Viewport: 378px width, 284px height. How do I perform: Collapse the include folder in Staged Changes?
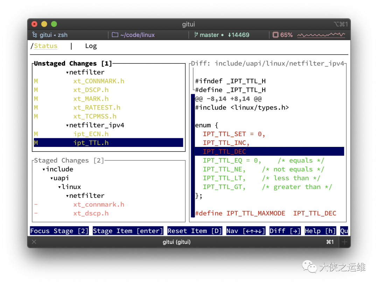pos(44,170)
